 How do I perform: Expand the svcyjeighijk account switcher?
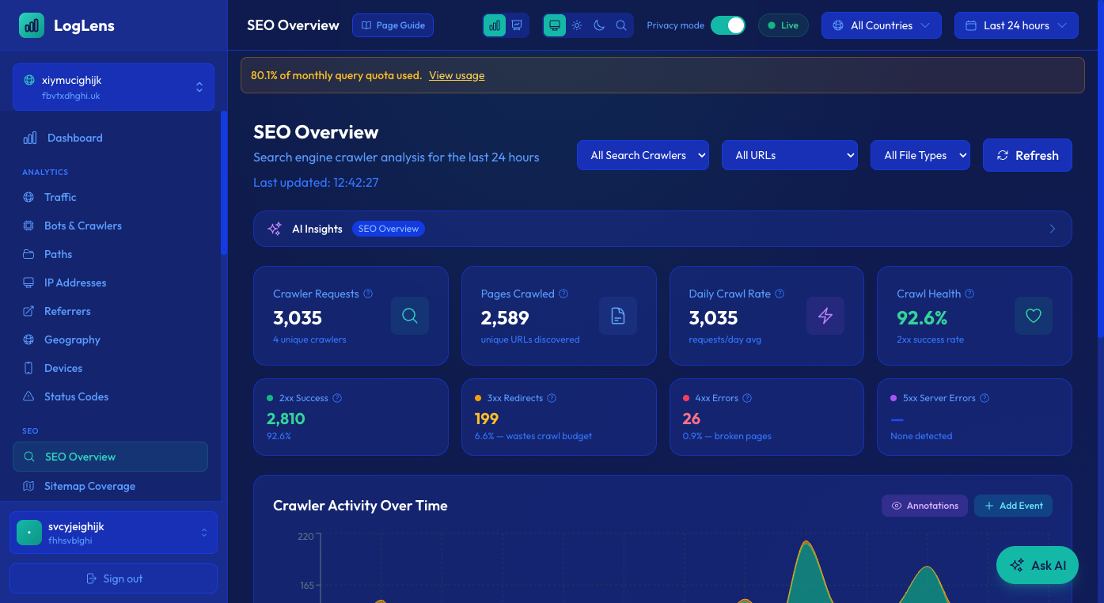(x=113, y=533)
